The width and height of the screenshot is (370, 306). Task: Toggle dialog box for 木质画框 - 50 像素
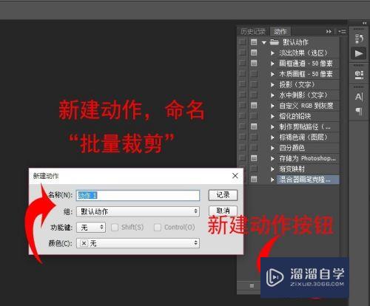254,74
